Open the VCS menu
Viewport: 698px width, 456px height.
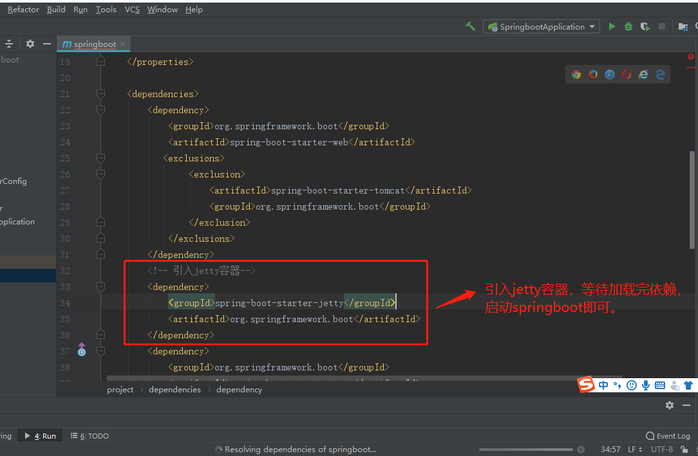pos(132,10)
